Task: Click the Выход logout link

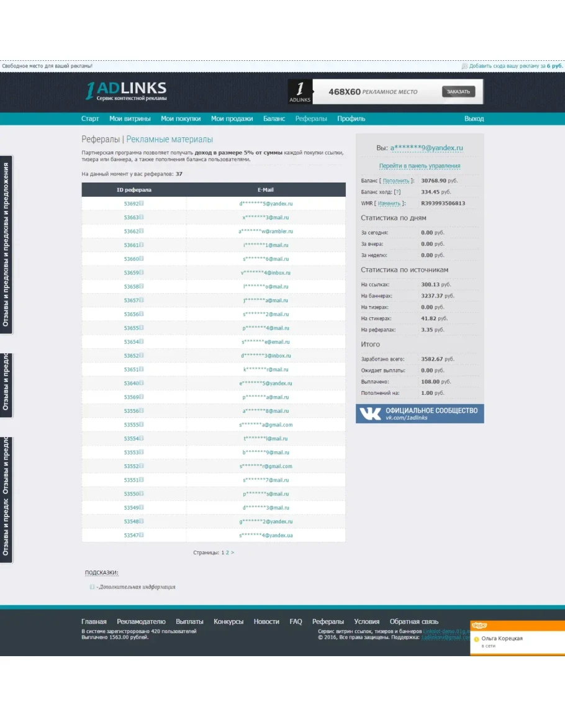Action: coord(474,119)
